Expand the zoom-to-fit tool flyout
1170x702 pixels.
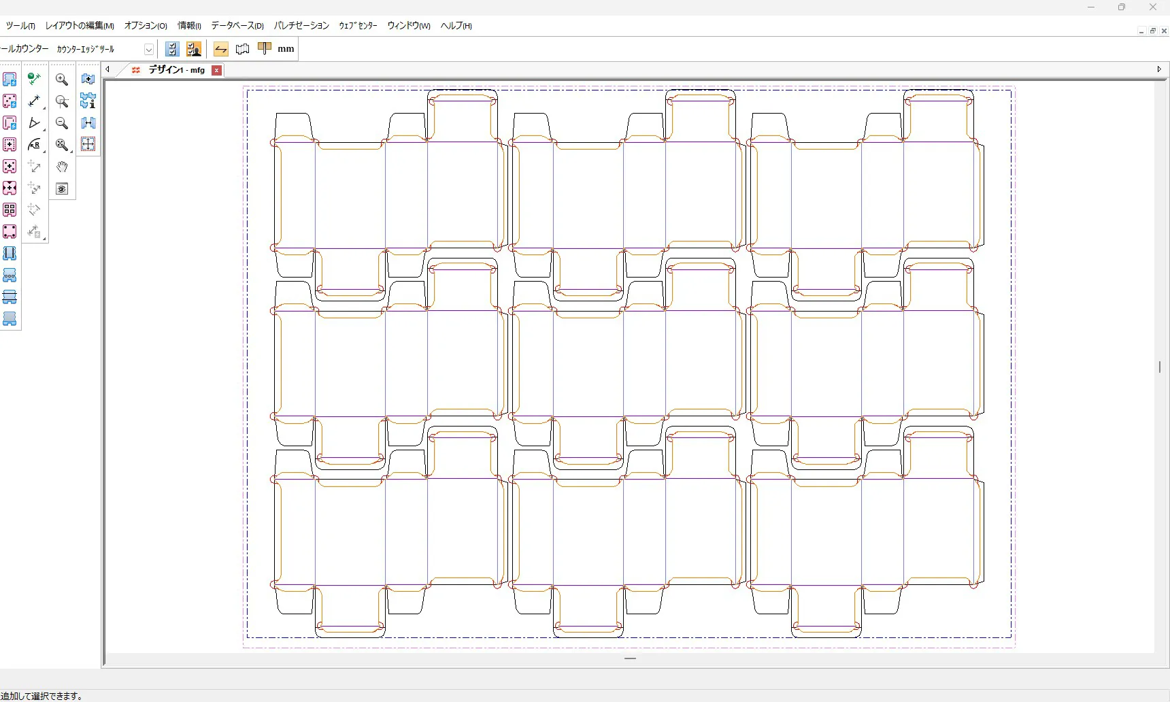[x=63, y=146]
